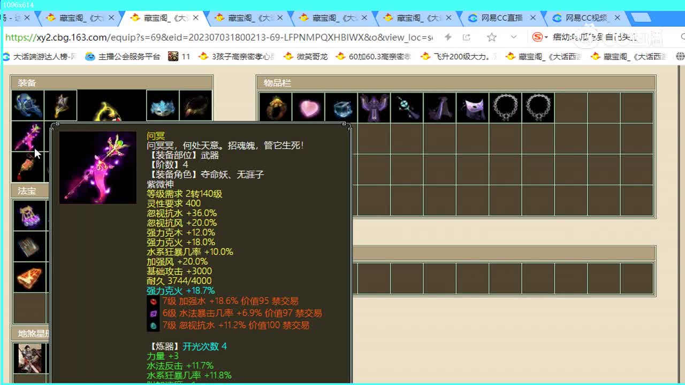Expand search engine selector arrow

[546, 37]
